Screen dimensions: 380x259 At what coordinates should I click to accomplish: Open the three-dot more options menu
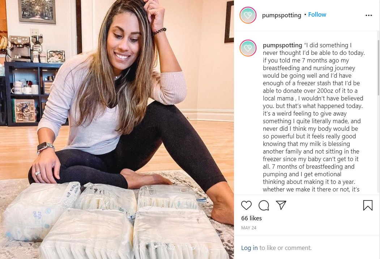tap(368, 15)
